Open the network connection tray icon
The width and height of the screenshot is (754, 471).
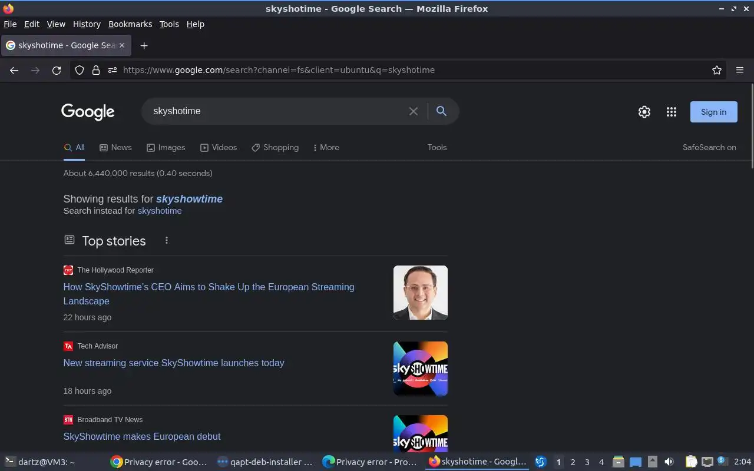pos(707,462)
